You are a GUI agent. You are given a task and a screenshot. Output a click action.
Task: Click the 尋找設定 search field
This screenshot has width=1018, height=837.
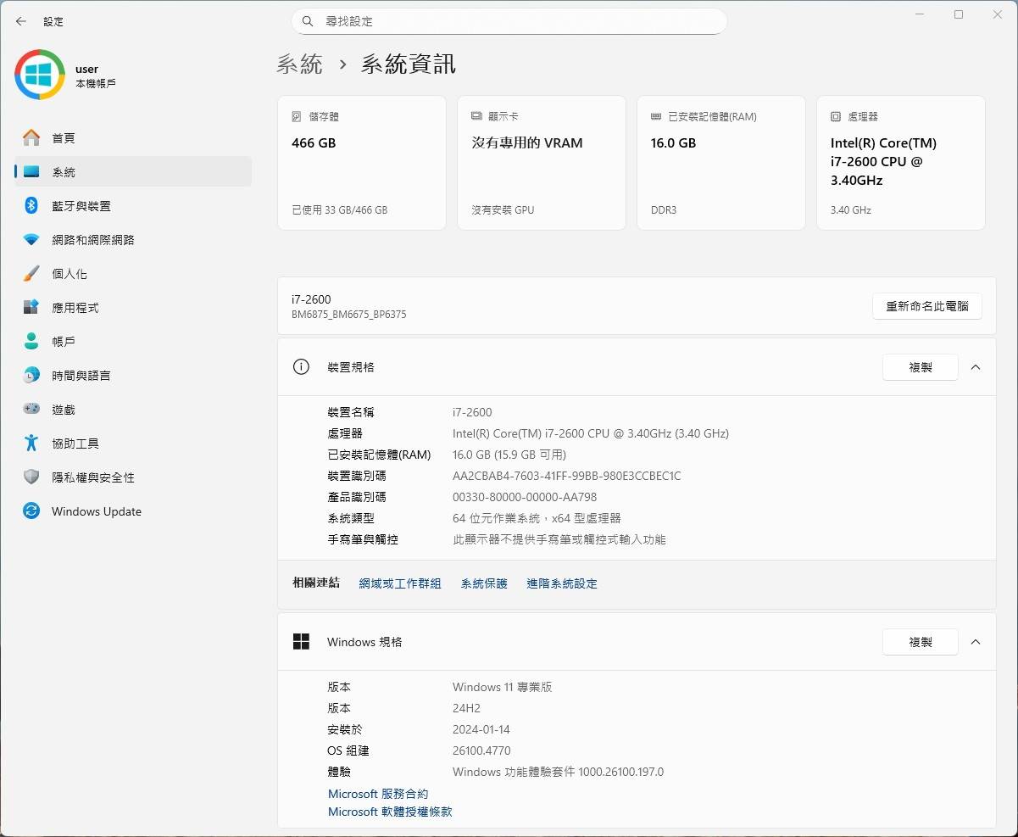tap(509, 21)
